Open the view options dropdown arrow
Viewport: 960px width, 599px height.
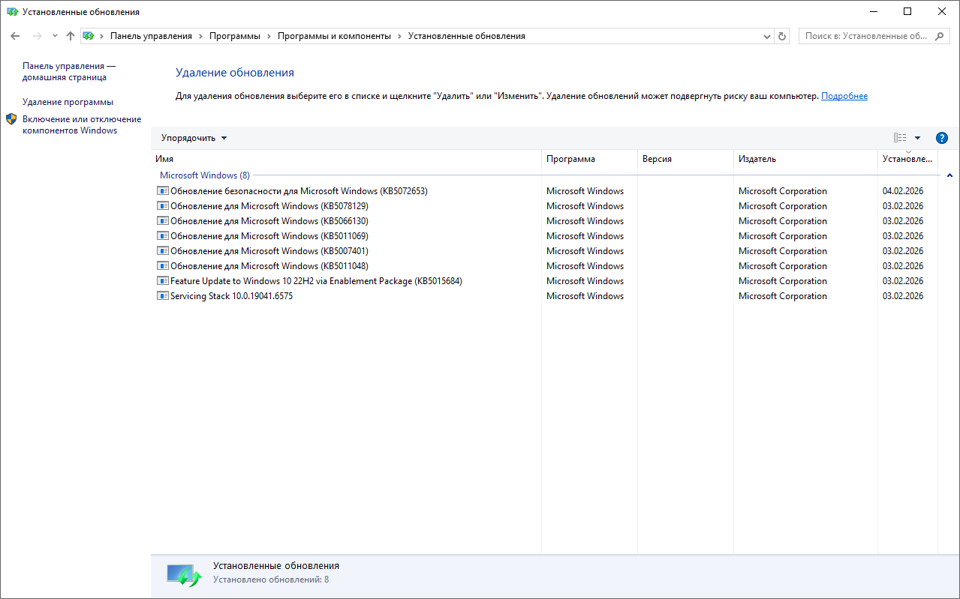point(917,138)
